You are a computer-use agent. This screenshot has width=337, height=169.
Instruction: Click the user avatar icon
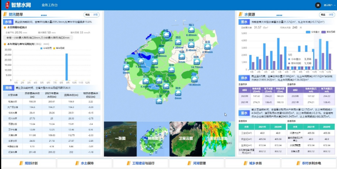pos(318,5)
